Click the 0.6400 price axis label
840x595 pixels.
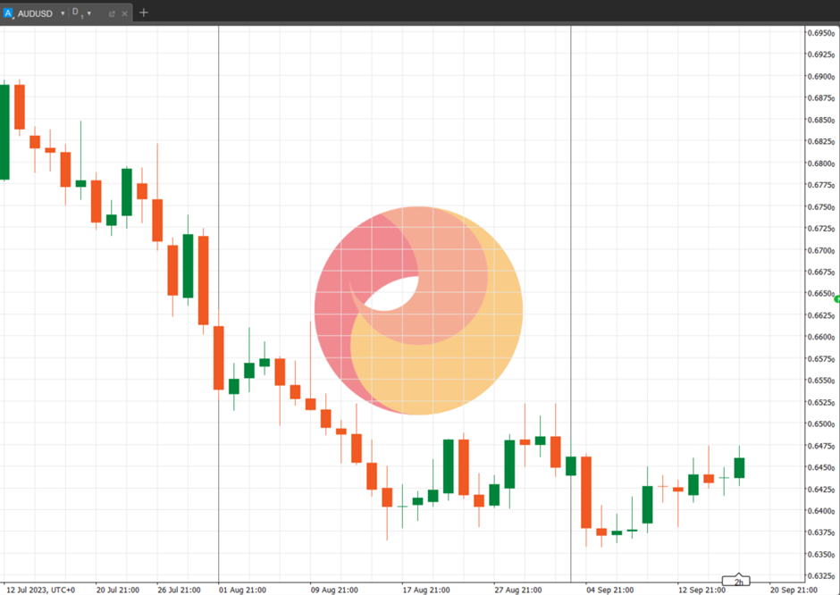[x=821, y=510]
